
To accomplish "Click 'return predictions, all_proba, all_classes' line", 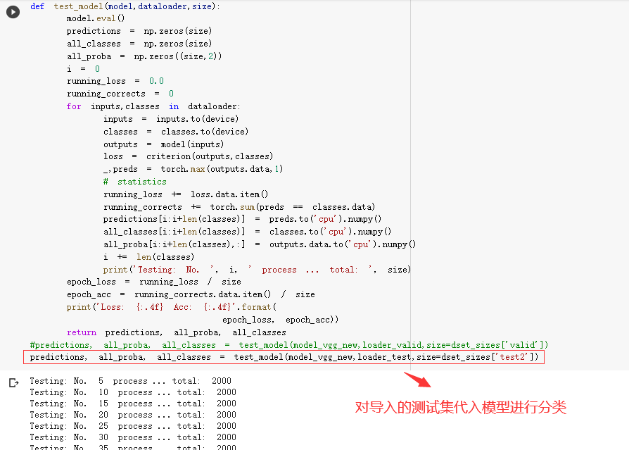I will tap(177, 333).
